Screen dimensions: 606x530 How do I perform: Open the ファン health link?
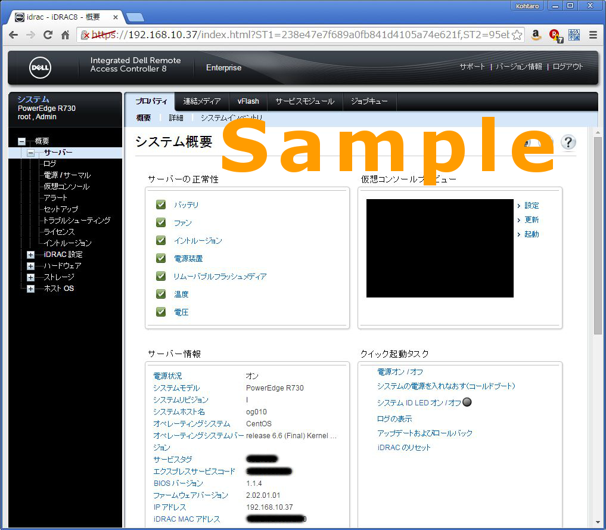tap(183, 222)
